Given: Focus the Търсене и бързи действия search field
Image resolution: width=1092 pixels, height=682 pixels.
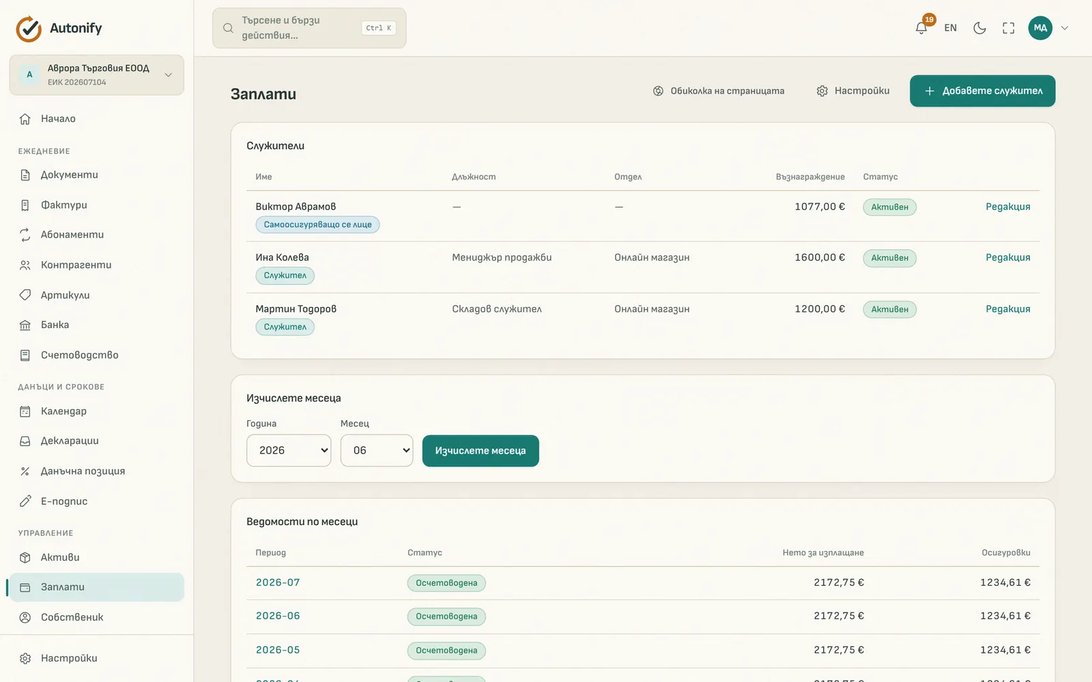Looking at the screenshot, I should (x=309, y=28).
